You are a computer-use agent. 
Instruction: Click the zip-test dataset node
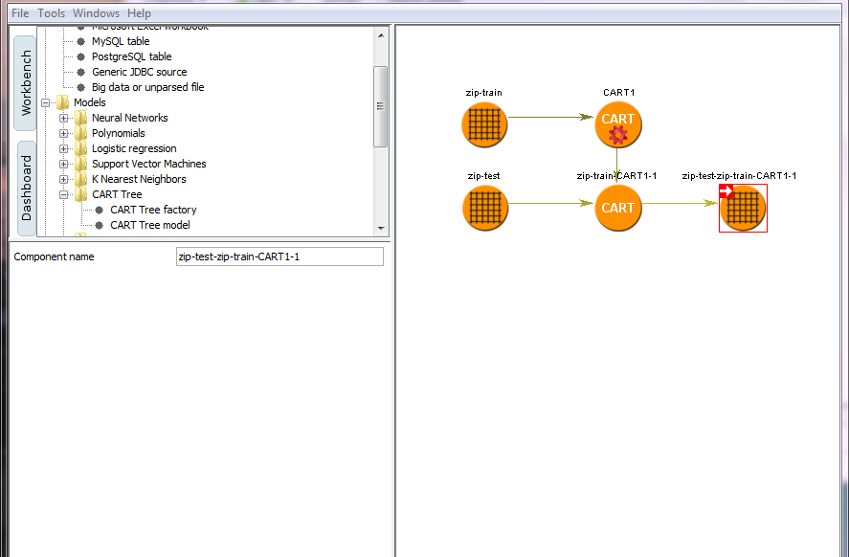[x=484, y=208]
